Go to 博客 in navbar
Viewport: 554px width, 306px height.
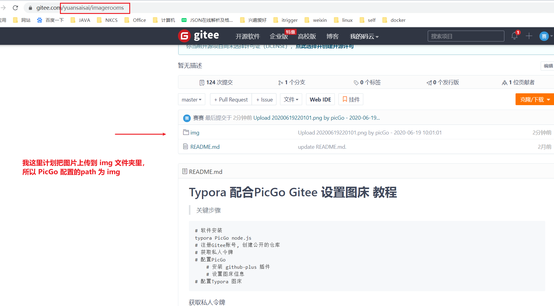(x=332, y=36)
